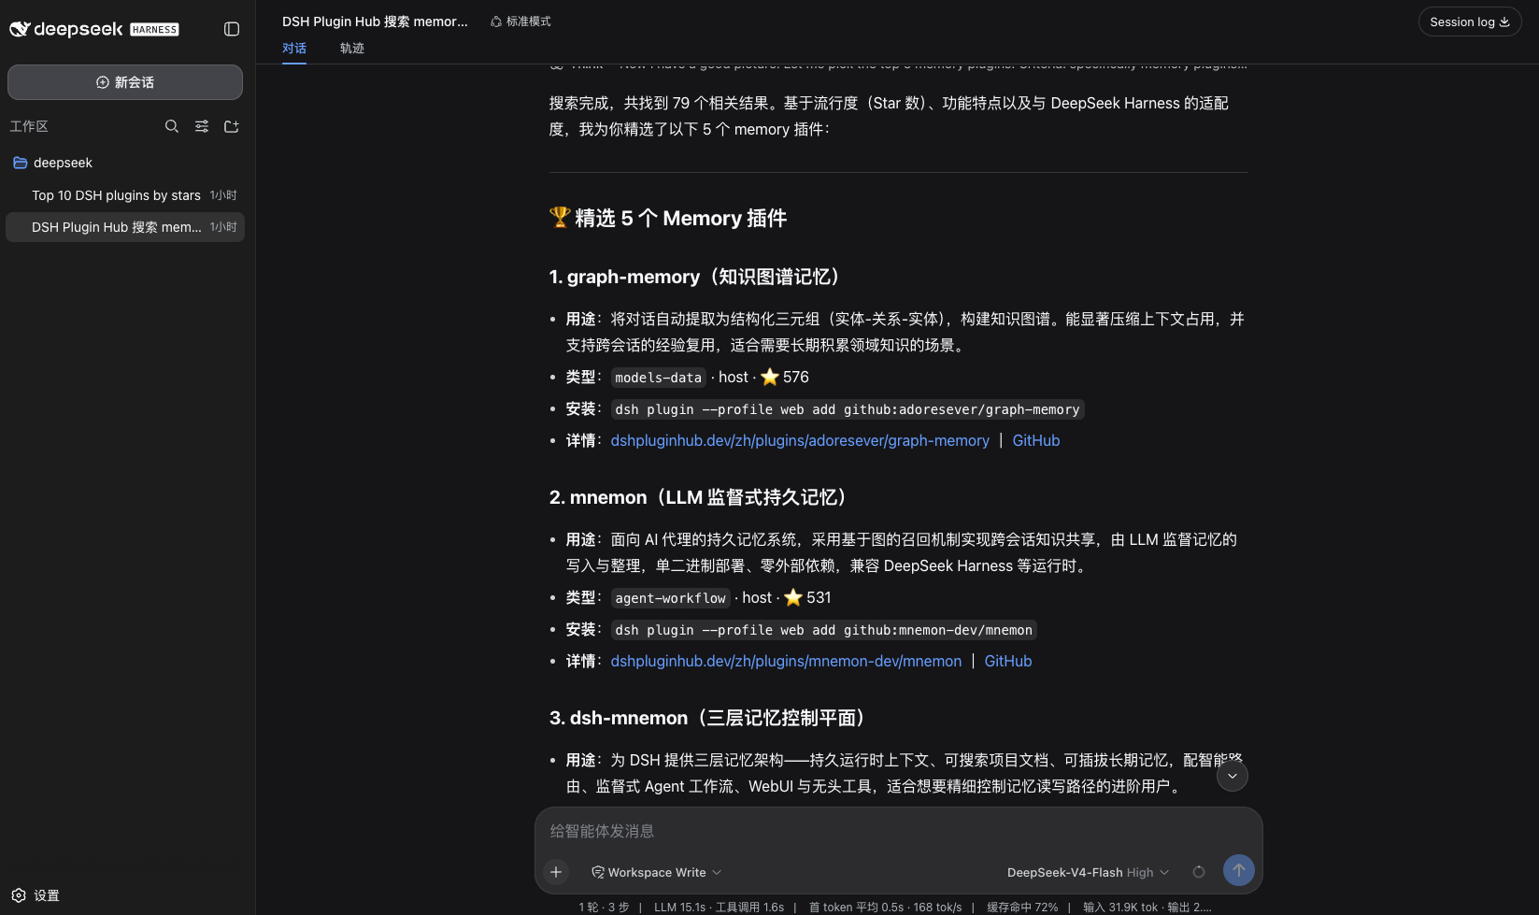The width and height of the screenshot is (1539, 915).
Task: Select the deepseek workspace folder
Action: click(125, 163)
